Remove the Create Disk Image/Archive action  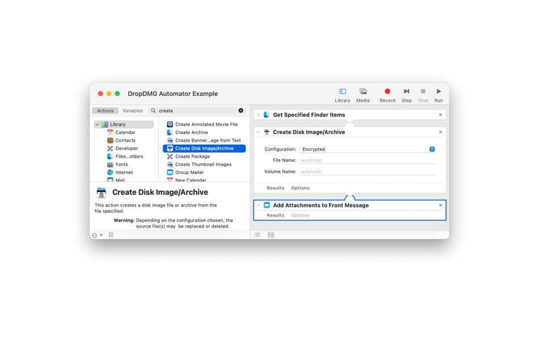tap(440, 132)
